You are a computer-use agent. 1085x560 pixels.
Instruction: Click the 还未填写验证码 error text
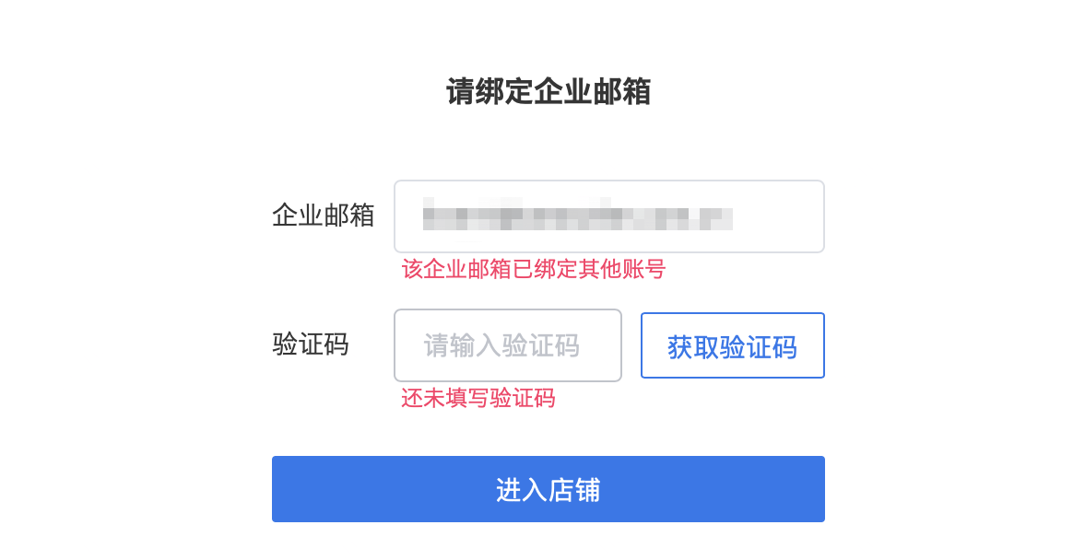(478, 398)
